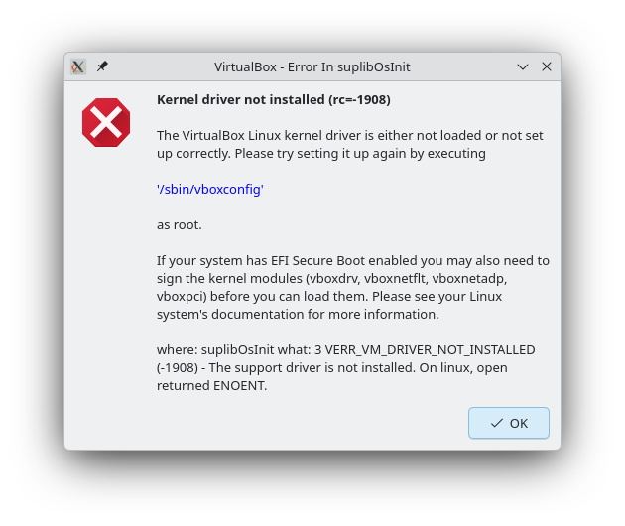Click the 'Kernel driver not installed' heading
625x526 pixels.
tap(273, 99)
